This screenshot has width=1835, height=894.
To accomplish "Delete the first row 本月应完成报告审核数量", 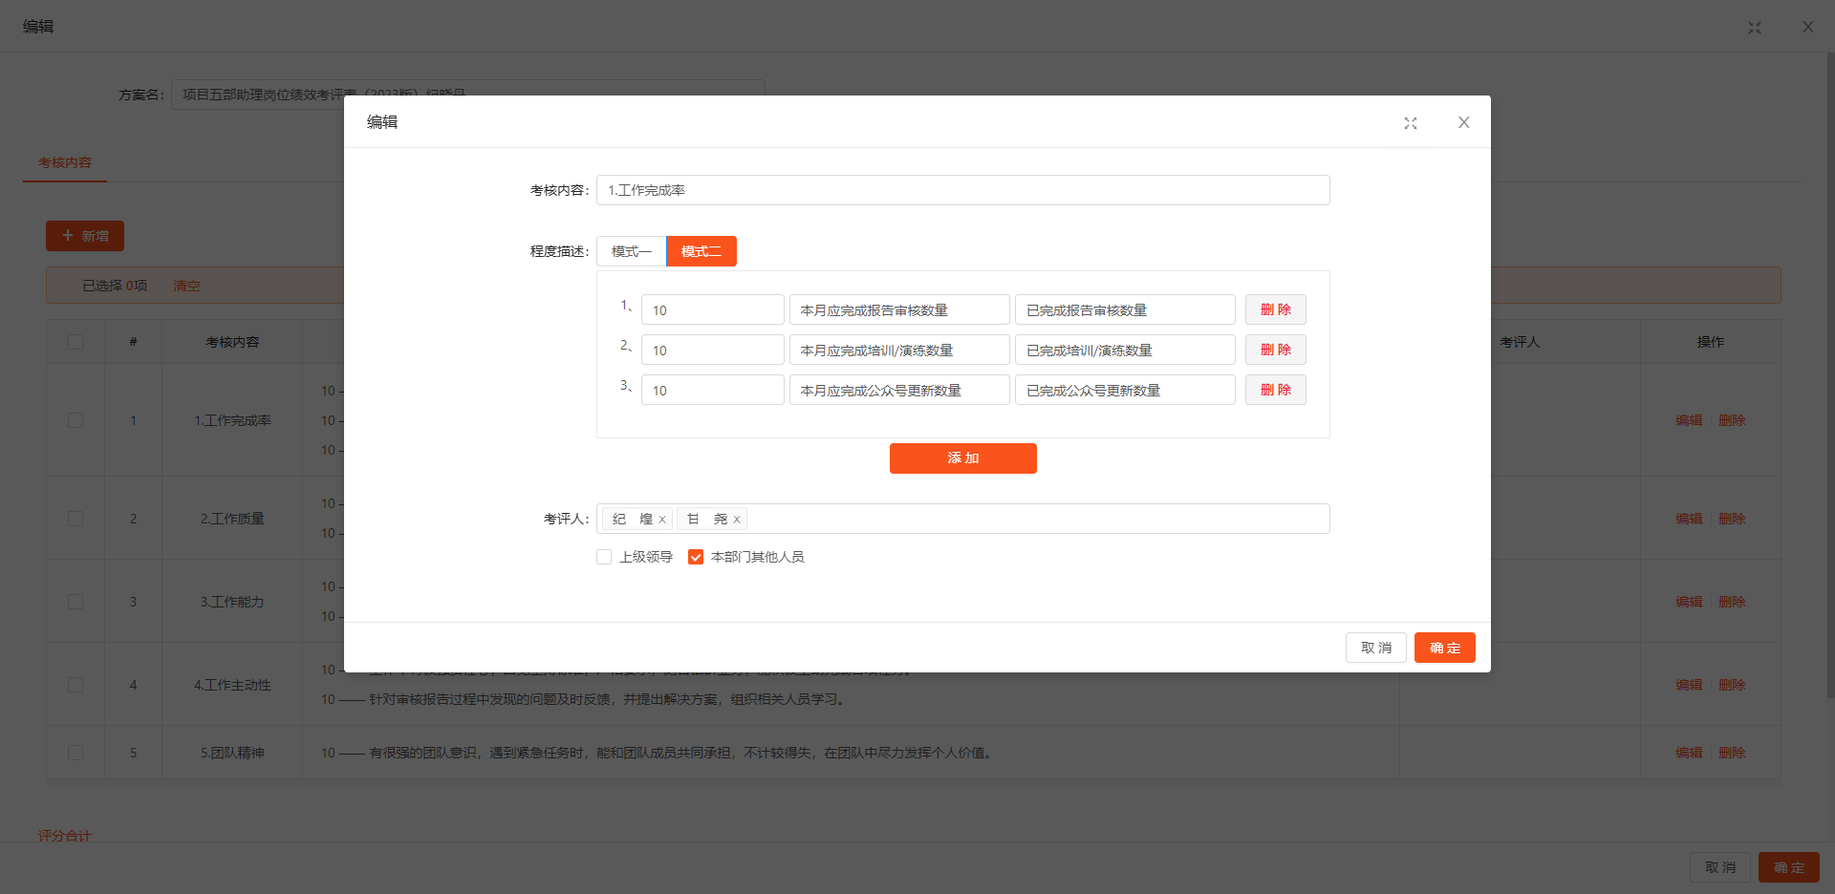I will pos(1275,309).
